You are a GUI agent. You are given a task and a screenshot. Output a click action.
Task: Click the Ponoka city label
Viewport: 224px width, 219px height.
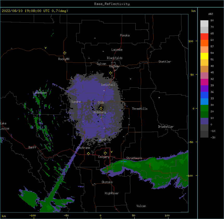125,35
